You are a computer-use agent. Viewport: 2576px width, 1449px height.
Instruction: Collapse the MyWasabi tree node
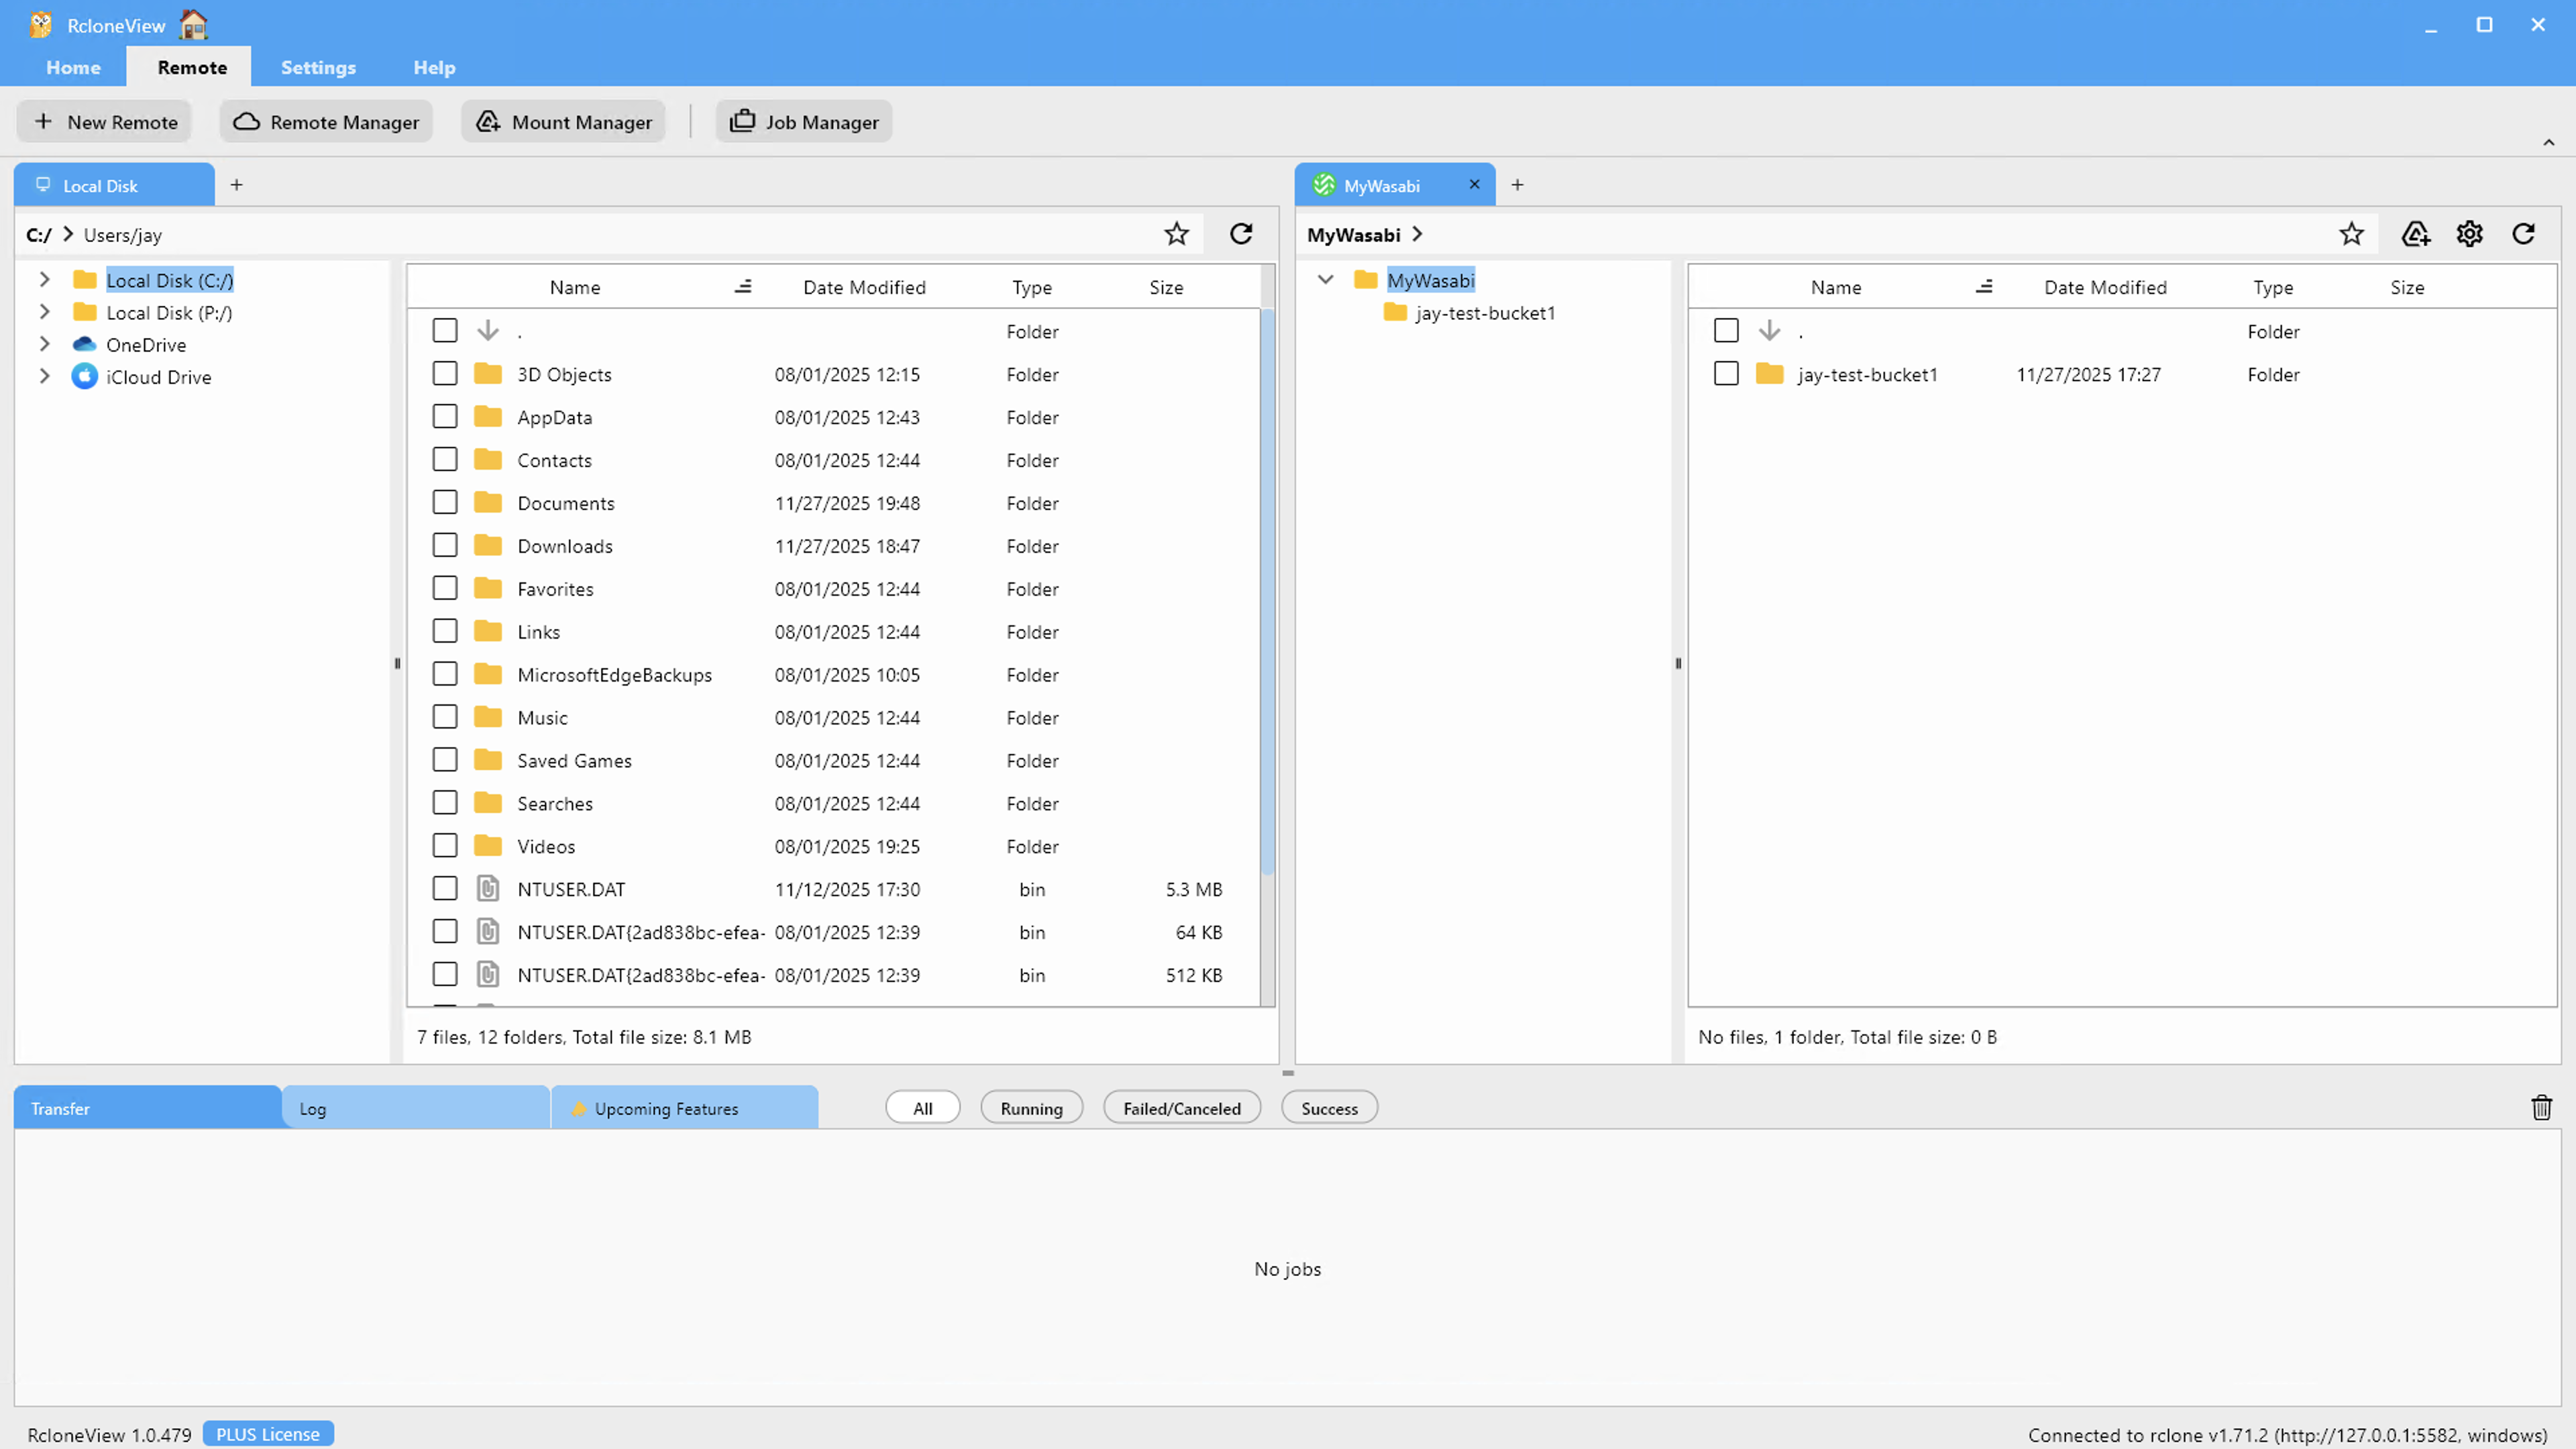point(1326,280)
